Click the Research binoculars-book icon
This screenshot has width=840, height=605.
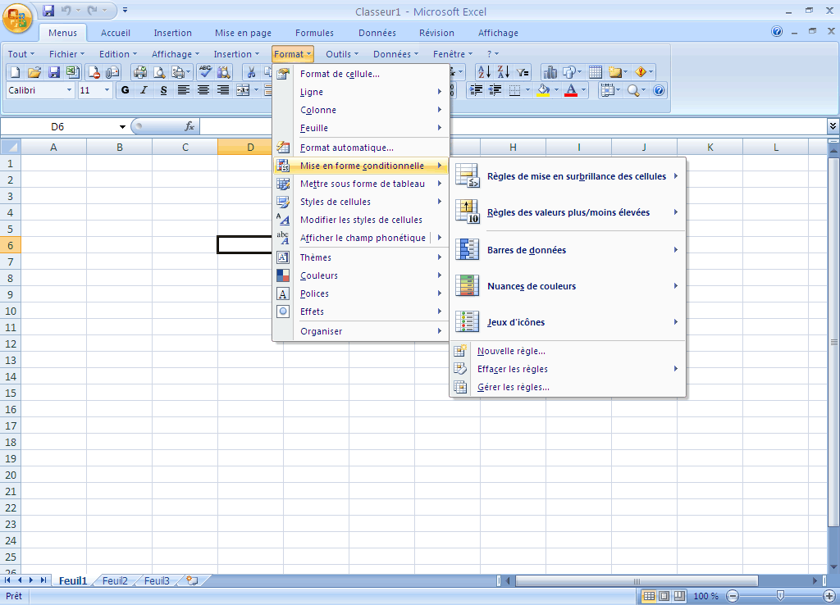click(224, 72)
